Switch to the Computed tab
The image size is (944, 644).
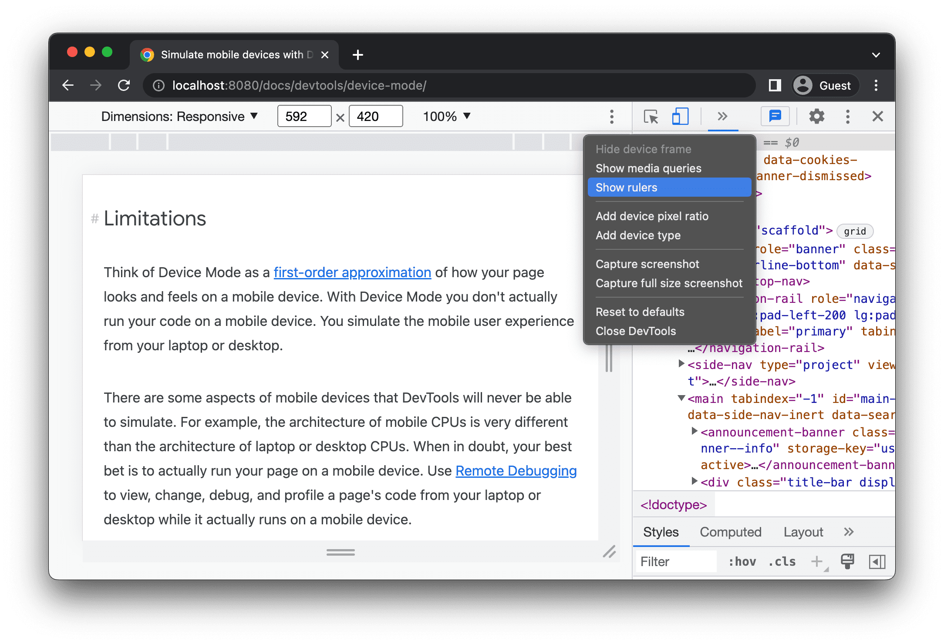pyautogui.click(x=731, y=532)
